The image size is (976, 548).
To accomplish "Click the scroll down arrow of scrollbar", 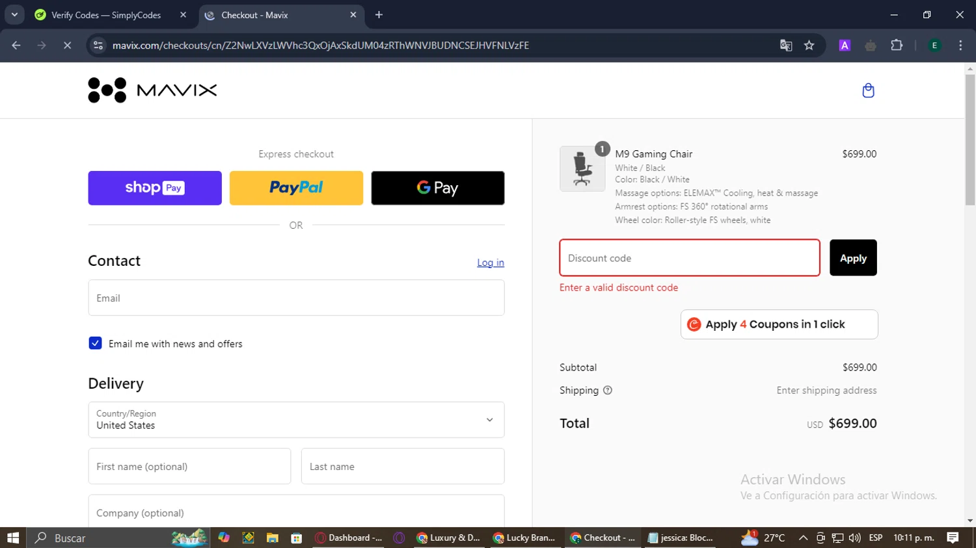I will coord(970,521).
